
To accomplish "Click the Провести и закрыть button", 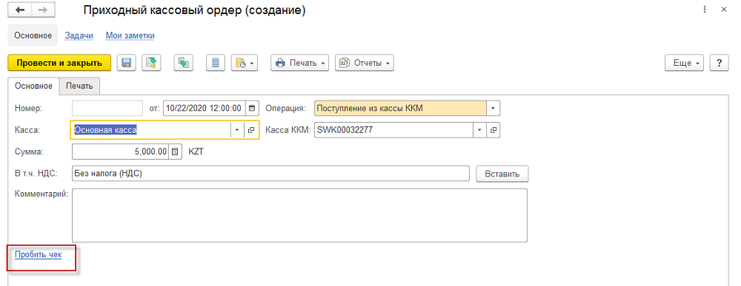I will click(59, 63).
